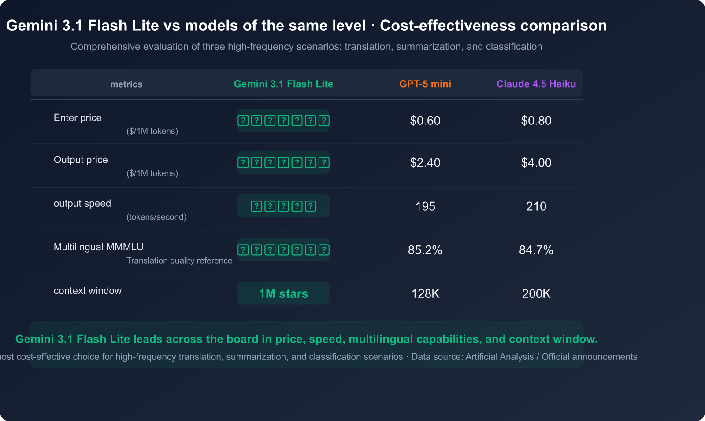Select the Claude Haiku $4.00 output price
Screen dimensions: 705x421
pyautogui.click(x=536, y=163)
